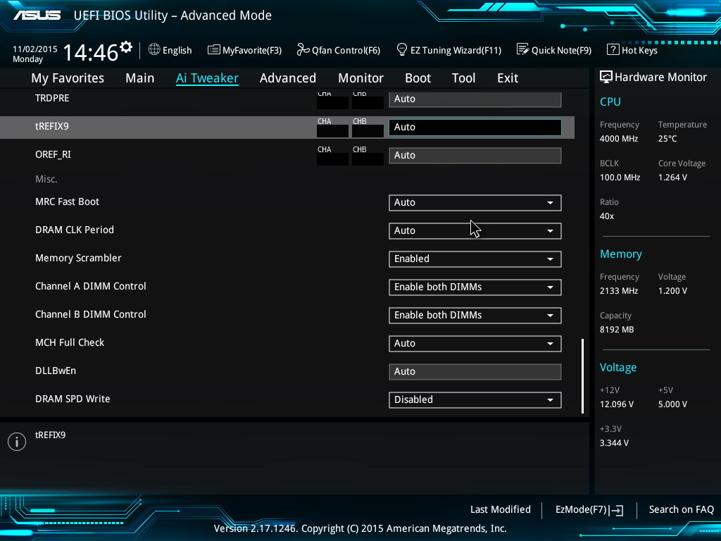Show Hot Keys help icon
This screenshot has height=541, width=721.
613,50
